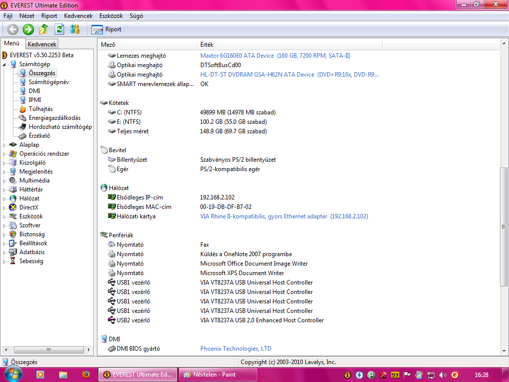509x382 pixels.
Task: Click the Action Center flag tray icon
Action: click(x=407, y=375)
